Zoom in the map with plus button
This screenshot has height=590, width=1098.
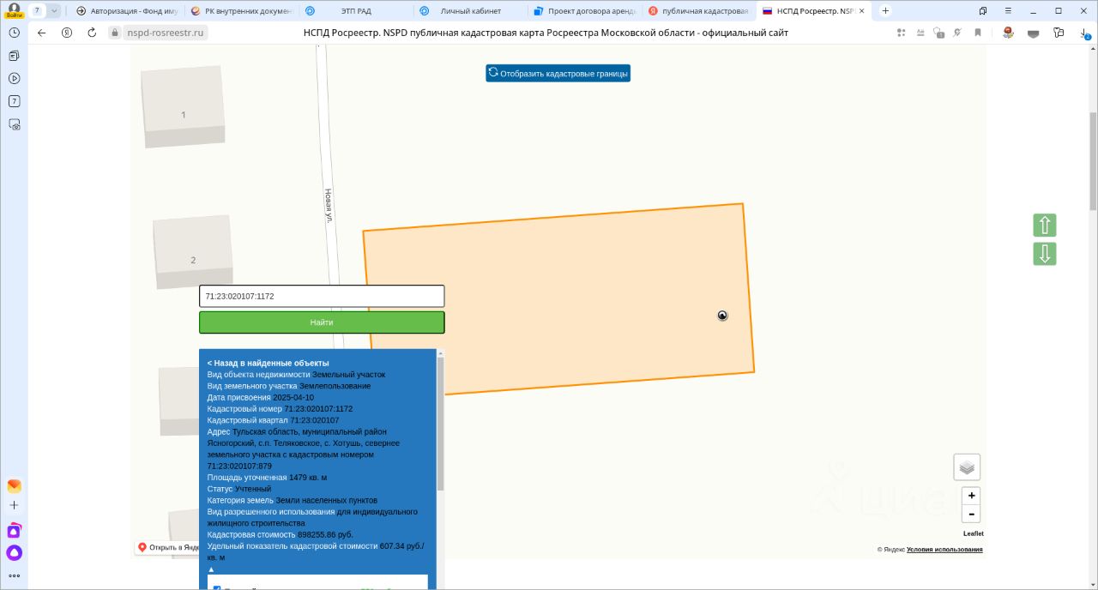click(x=971, y=496)
